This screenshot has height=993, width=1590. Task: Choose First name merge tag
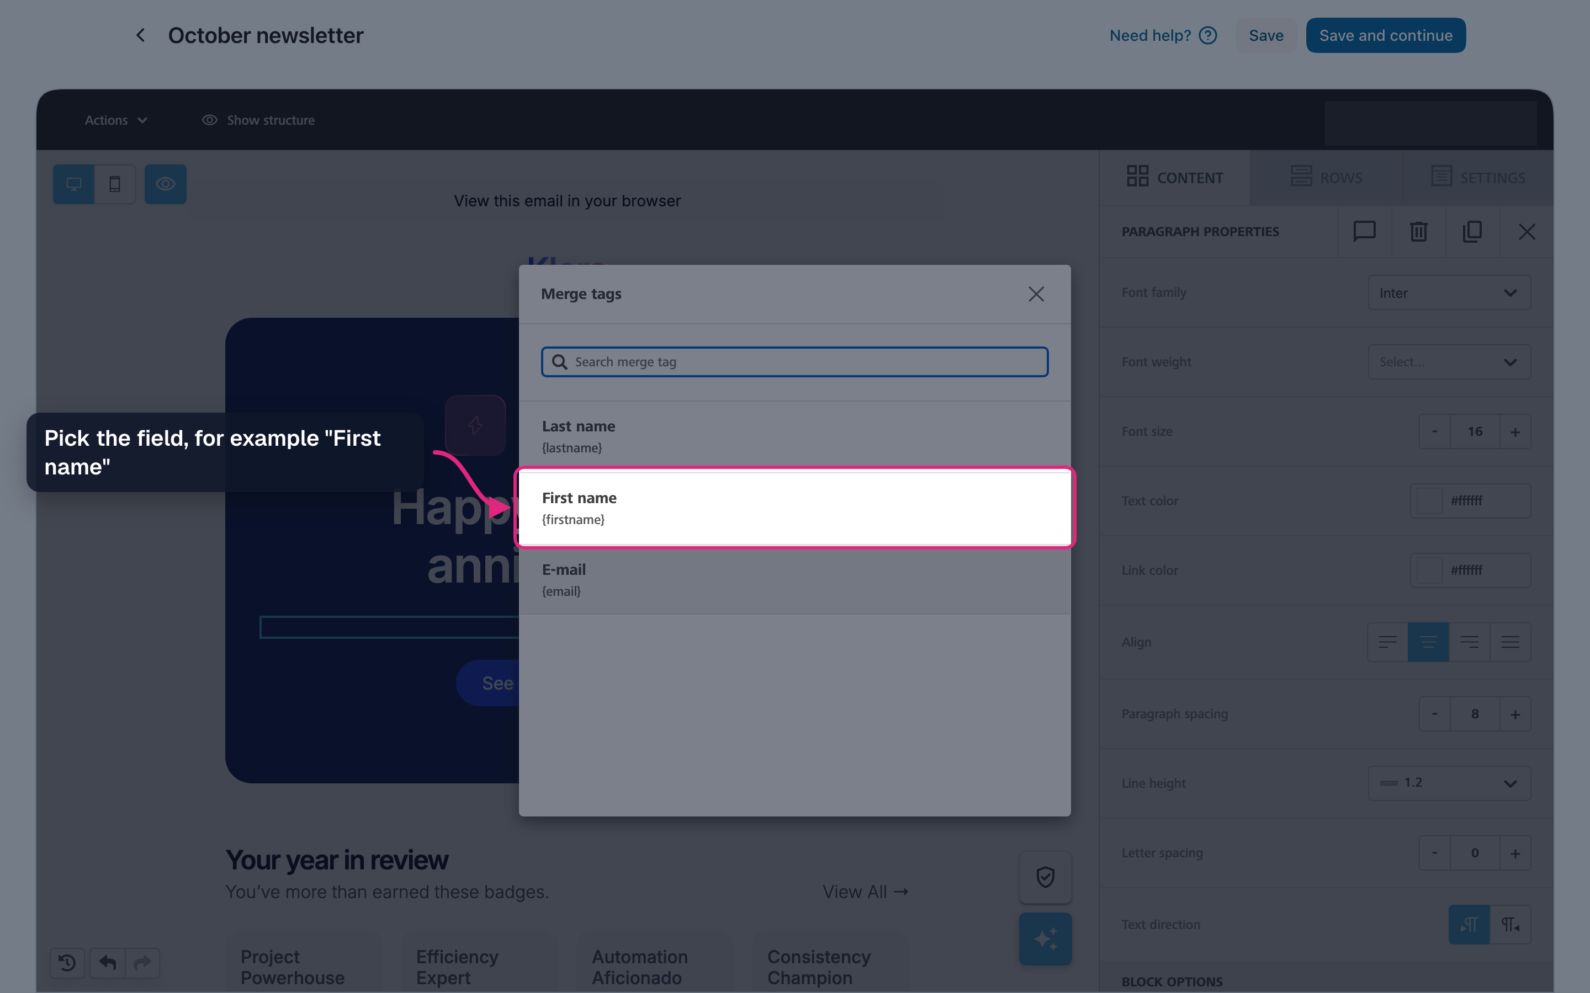point(794,508)
